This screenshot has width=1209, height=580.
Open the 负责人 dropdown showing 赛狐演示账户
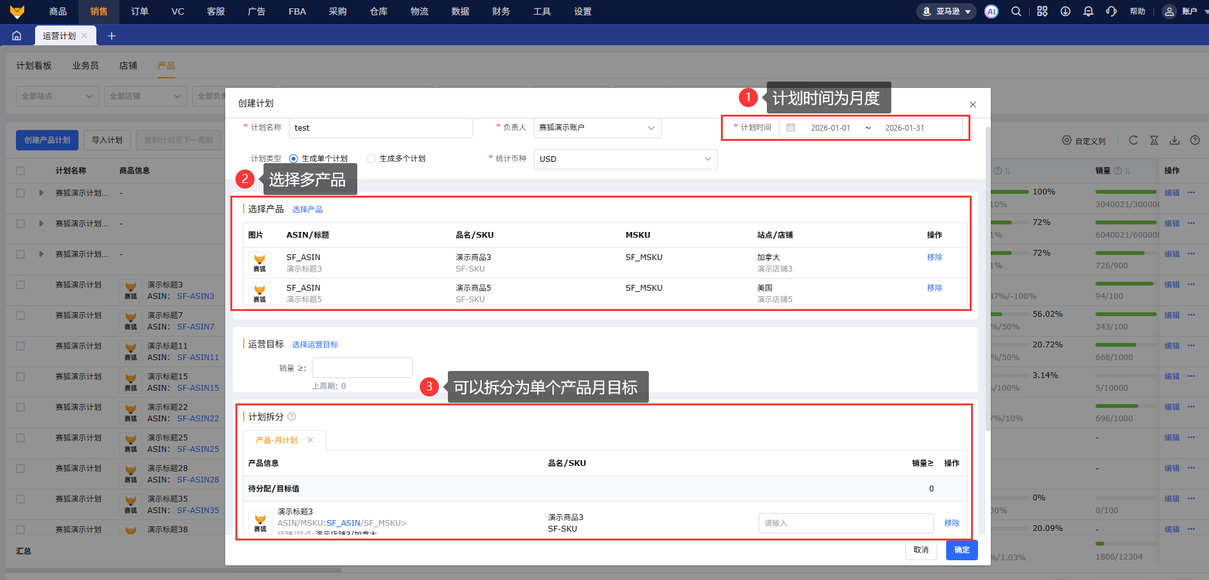click(x=597, y=127)
